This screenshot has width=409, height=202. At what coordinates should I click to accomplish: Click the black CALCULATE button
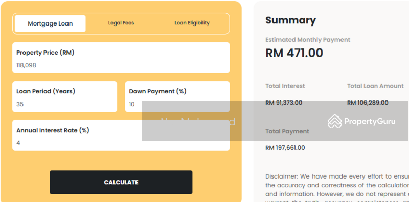click(x=121, y=182)
